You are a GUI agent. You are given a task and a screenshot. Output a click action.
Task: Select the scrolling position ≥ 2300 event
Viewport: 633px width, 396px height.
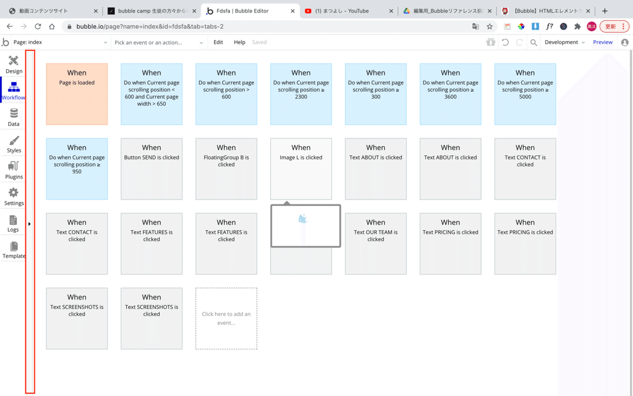[x=301, y=94]
